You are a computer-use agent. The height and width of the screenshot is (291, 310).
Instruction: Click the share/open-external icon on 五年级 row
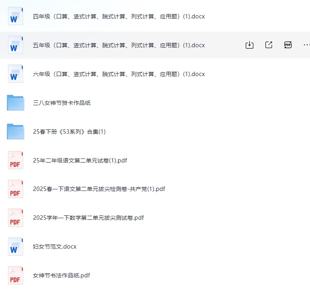pos(269,45)
